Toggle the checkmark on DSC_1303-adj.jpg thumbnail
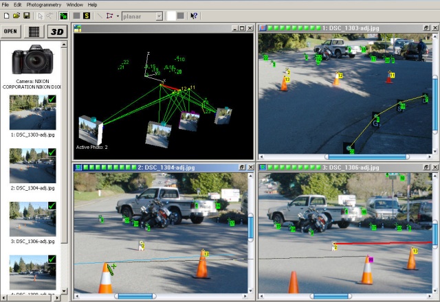 tap(52, 100)
